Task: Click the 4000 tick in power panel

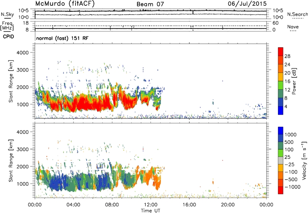Action: tap(22, 53)
